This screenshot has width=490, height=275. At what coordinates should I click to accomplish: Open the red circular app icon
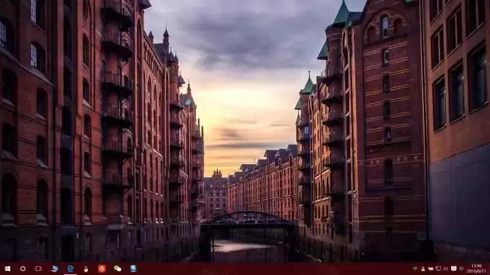point(101,268)
